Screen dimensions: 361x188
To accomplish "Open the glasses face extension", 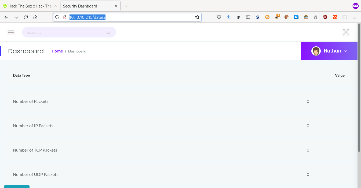I will point(306,17).
